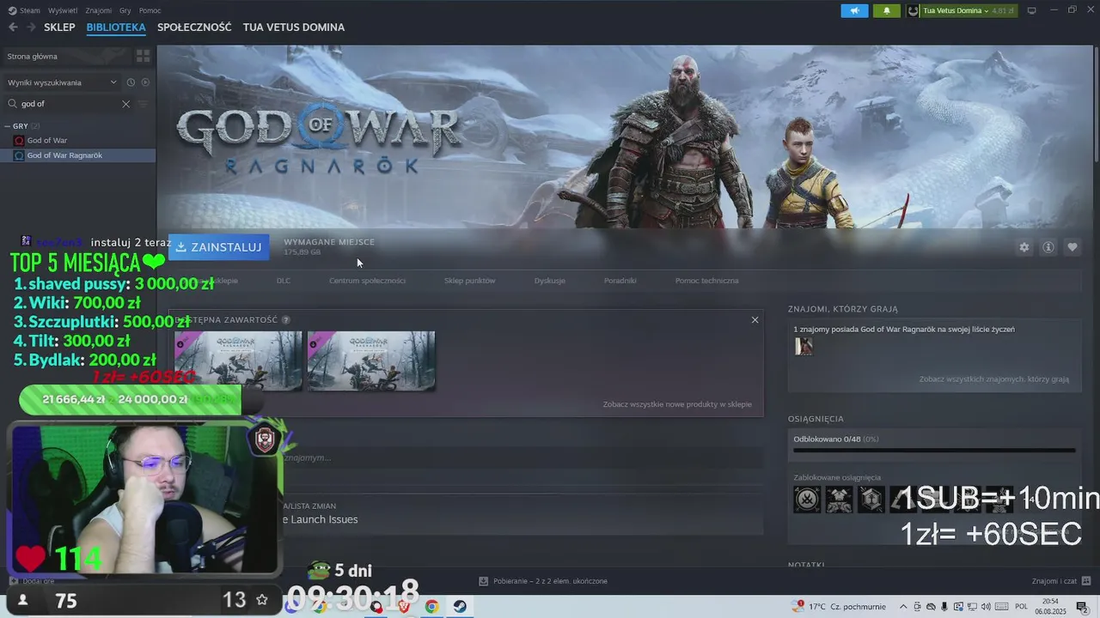This screenshot has height=618, width=1100.
Task: Clear the 'god of' search text
Action: tap(125, 104)
